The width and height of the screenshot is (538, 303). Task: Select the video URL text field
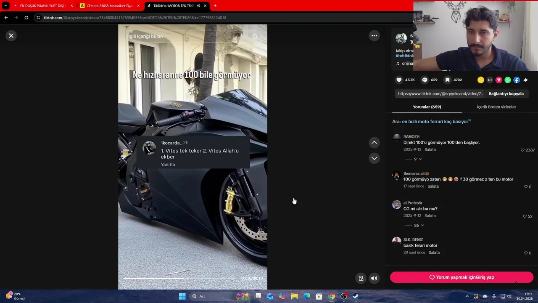[x=440, y=94]
